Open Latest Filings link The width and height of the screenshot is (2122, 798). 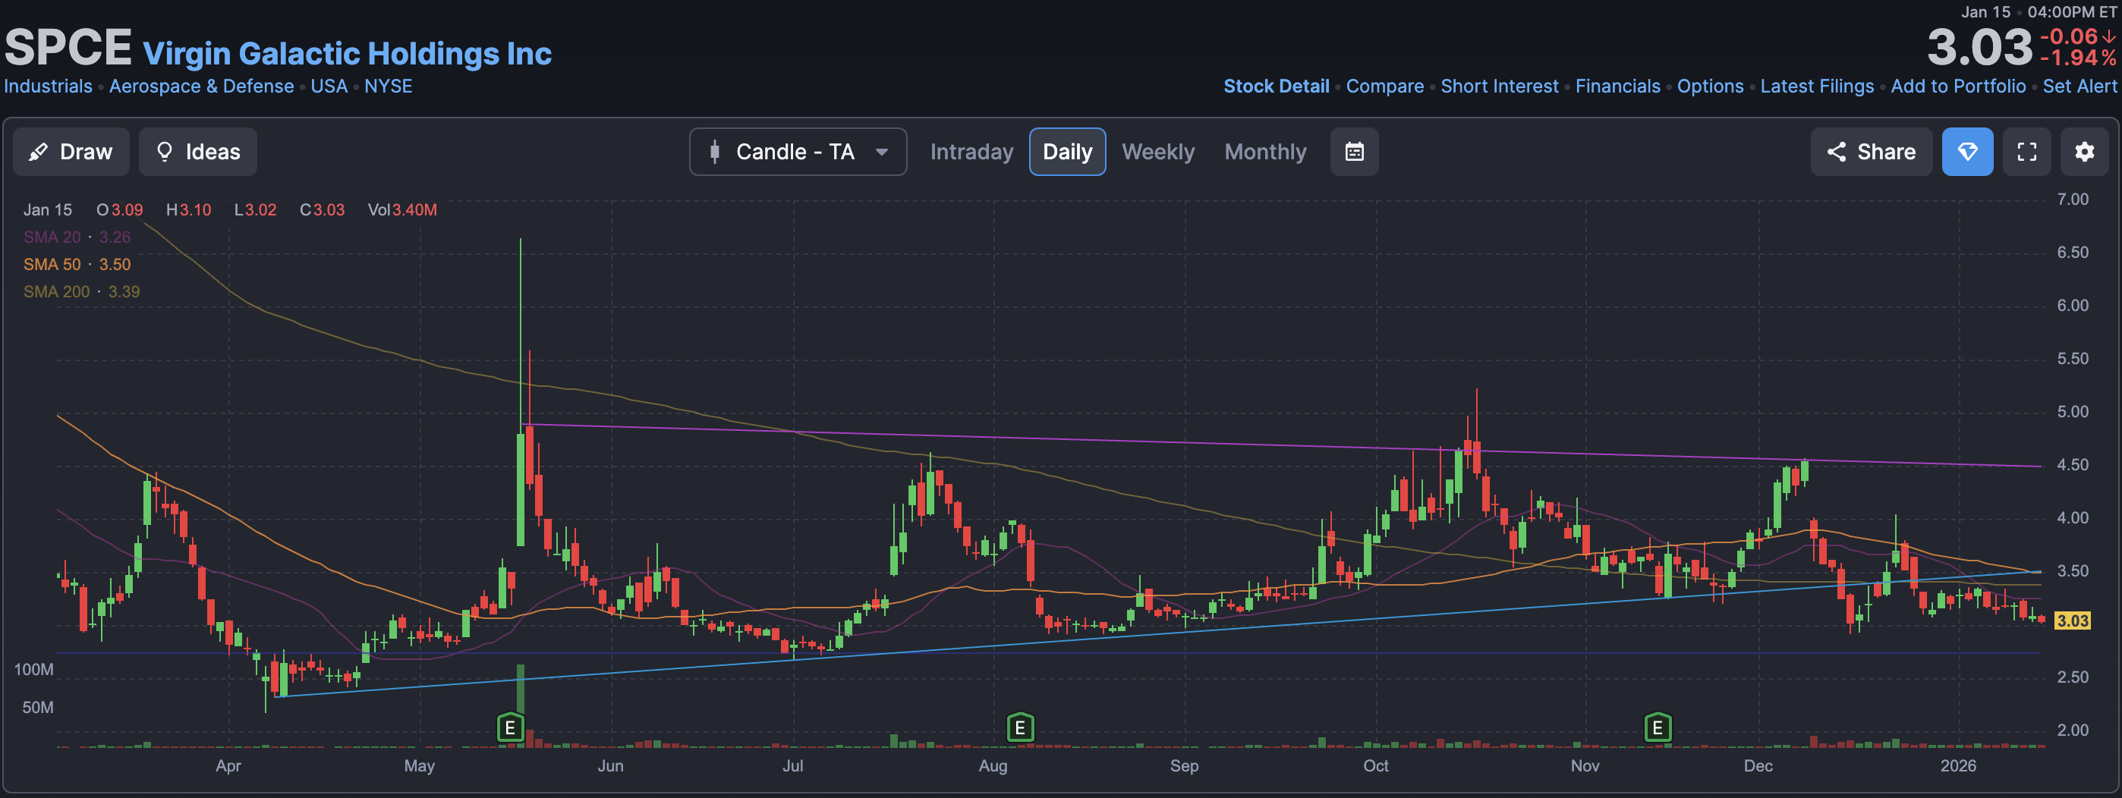tap(1817, 86)
